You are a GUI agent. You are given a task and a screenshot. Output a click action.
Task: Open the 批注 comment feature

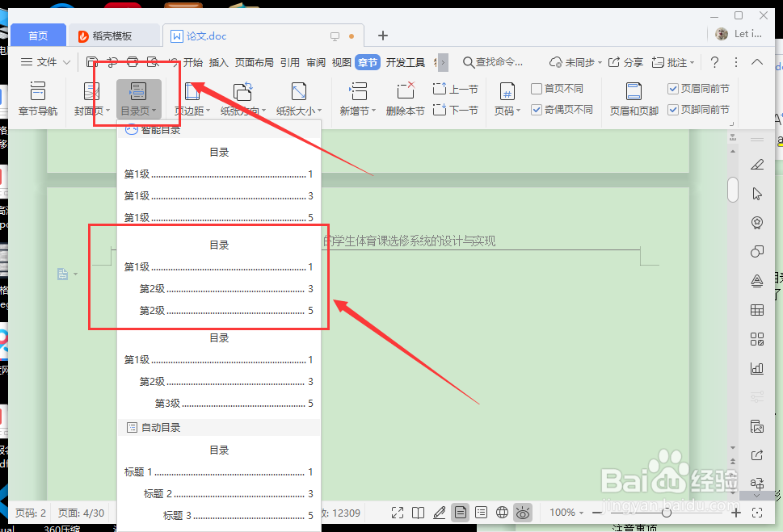coord(673,62)
